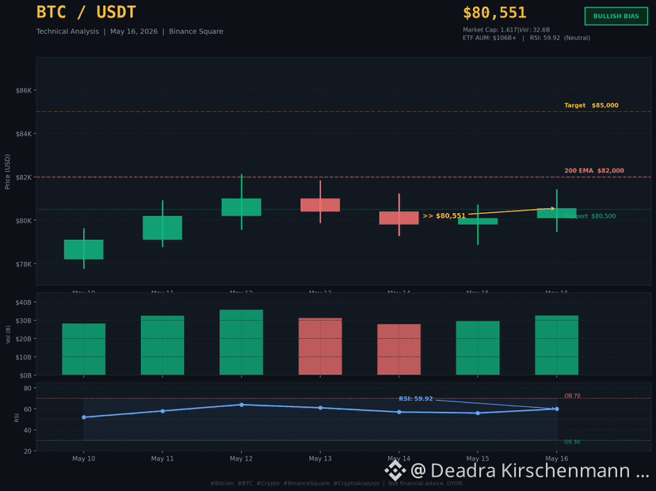Click the May 12 bottom date label

(x=242, y=459)
